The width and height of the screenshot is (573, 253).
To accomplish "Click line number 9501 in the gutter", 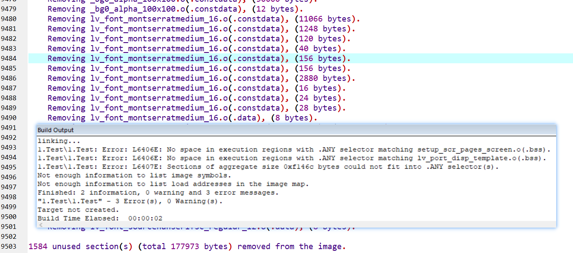I will (9, 226).
